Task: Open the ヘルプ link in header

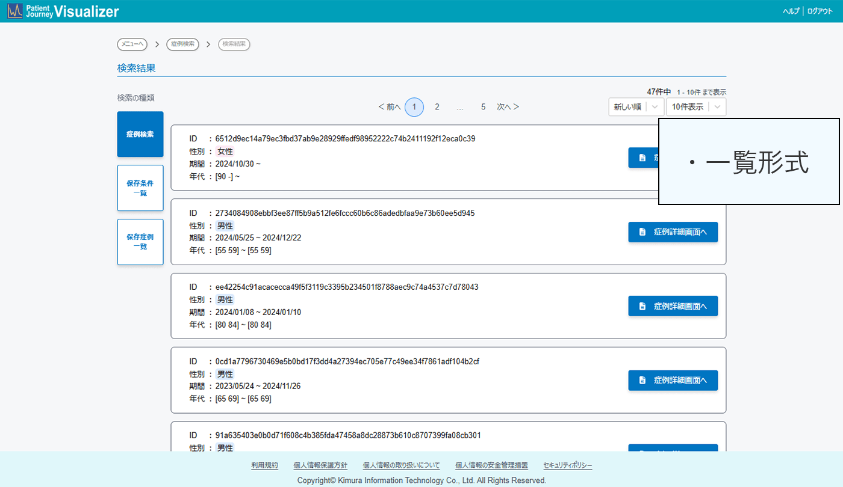Action: pos(791,11)
